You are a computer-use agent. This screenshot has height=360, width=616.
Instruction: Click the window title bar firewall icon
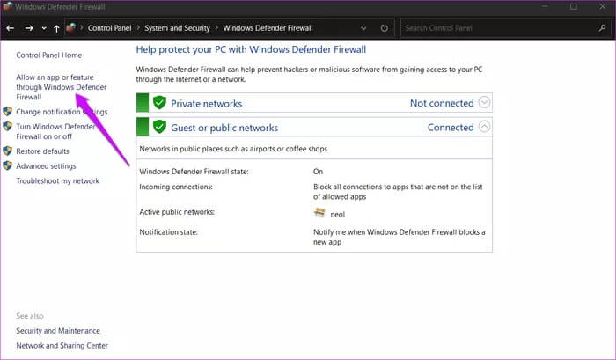click(x=7, y=6)
